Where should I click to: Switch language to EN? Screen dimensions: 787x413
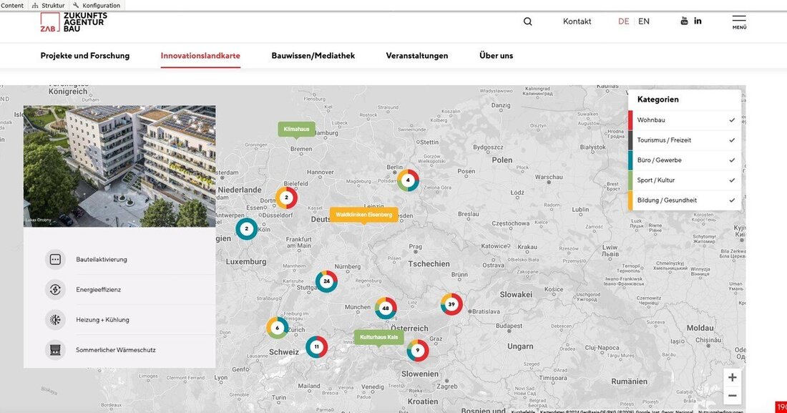pos(643,21)
